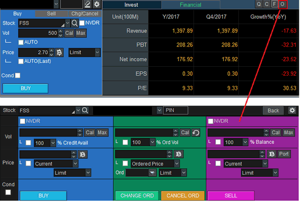Adjust blue buy panel volume stepper

[x=80, y=132]
